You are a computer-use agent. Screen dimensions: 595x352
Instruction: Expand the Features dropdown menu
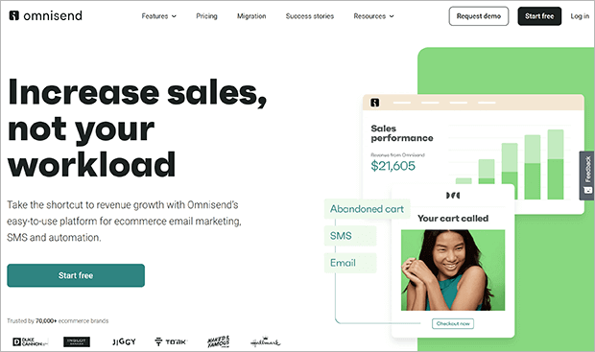[x=159, y=16]
